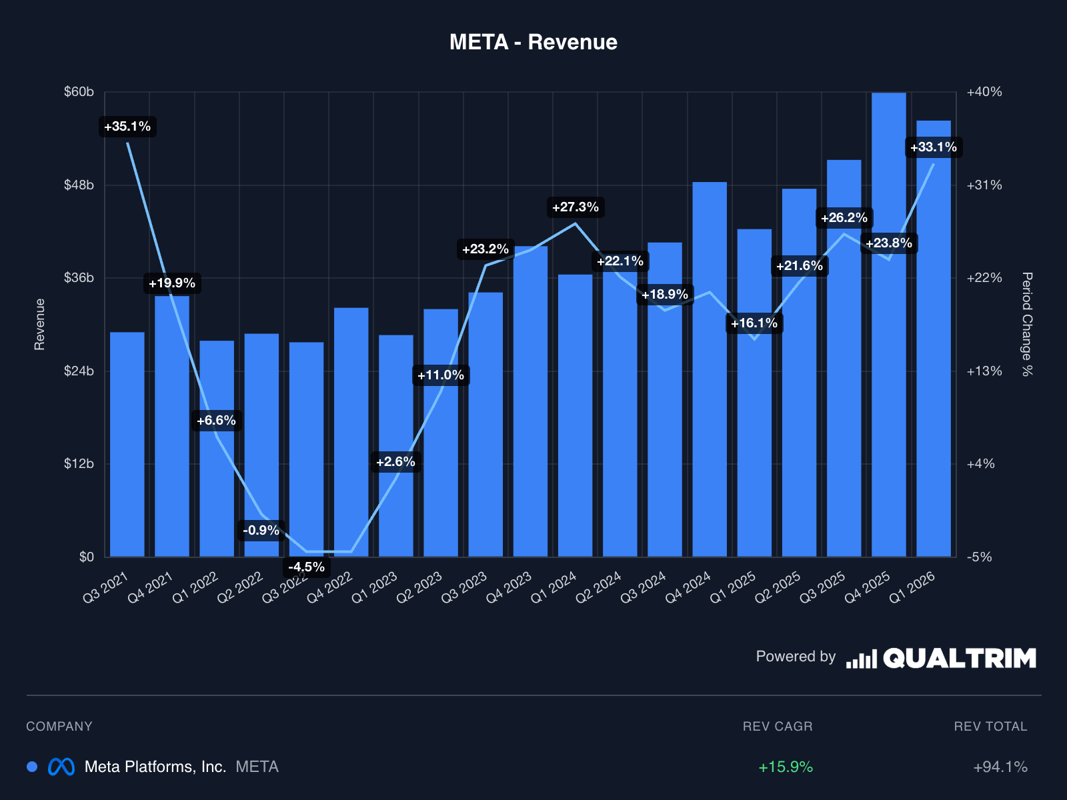Click the +22.1% data label
The height and width of the screenshot is (800, 1067).
click(x=620, y=261)
